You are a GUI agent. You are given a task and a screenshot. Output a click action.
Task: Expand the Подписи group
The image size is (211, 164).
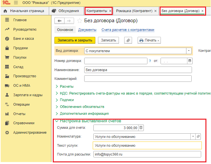coord(65,100)
